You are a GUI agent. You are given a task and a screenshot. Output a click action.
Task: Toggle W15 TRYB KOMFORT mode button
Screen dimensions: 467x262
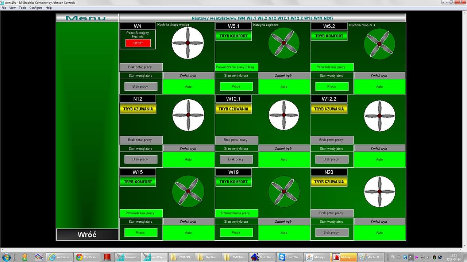(x=138, y=182)
